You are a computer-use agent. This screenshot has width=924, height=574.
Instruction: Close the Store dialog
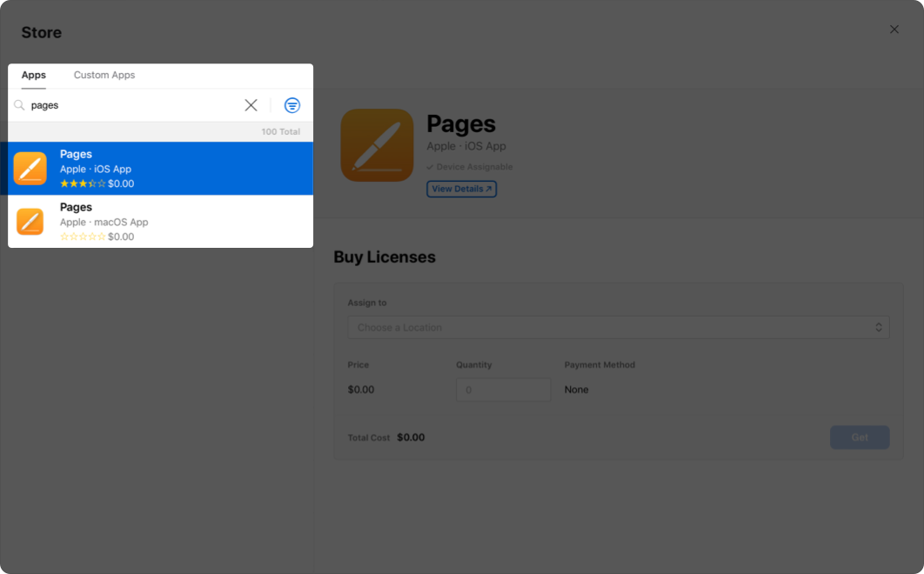894,30
